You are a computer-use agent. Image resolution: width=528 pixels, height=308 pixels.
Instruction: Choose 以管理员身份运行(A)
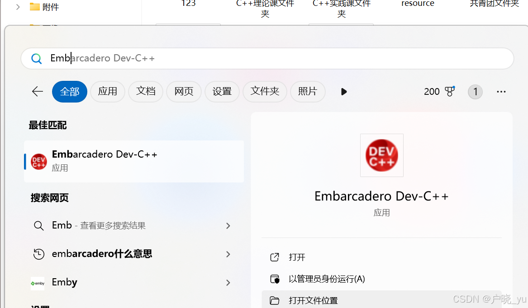pyautogui.click(x=381, y=279)
